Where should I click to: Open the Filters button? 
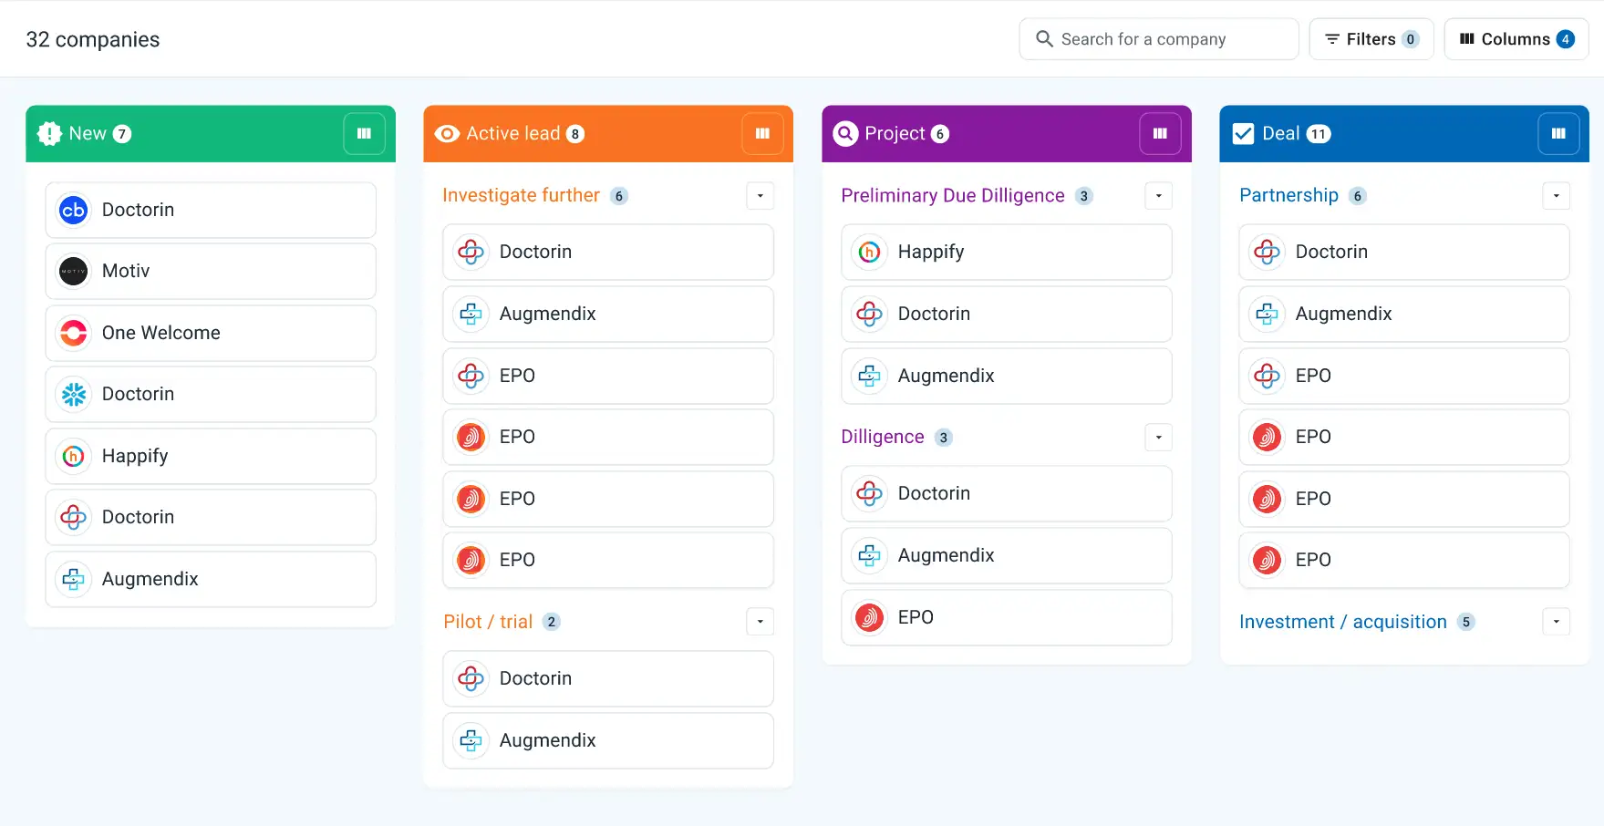(x=1371, y=39)
